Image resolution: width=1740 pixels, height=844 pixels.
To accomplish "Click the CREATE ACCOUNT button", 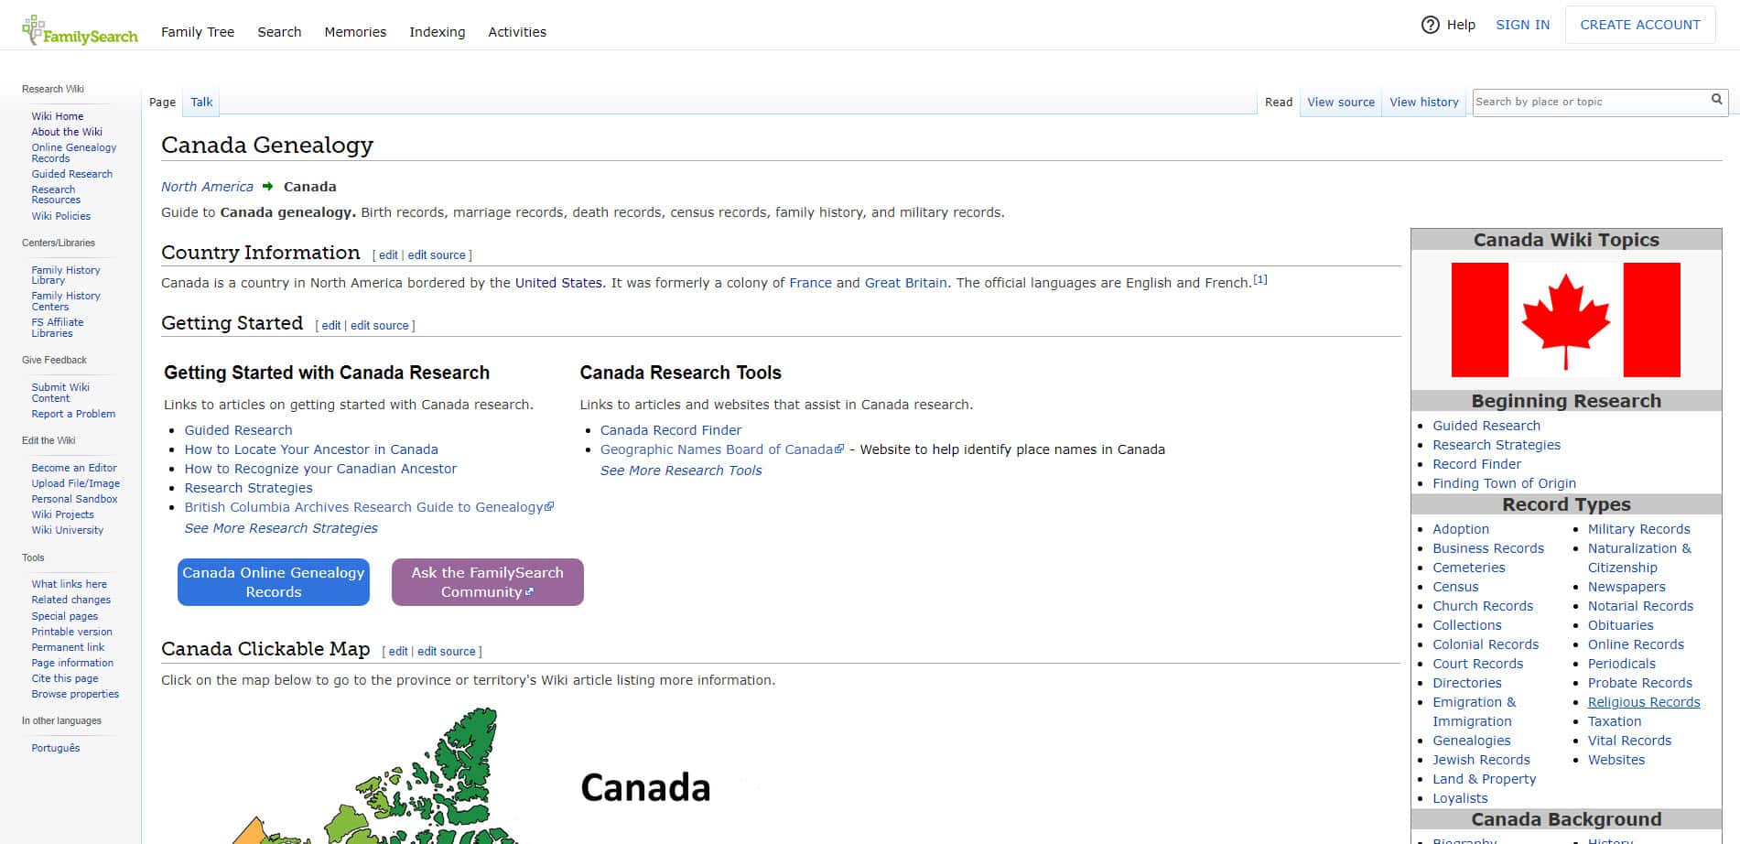I will 1639,25.
